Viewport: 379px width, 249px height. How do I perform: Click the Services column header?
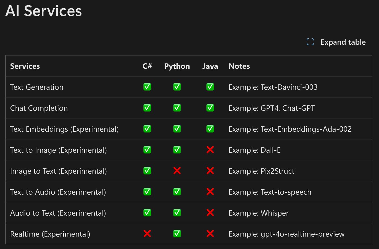tap(25, 66)
